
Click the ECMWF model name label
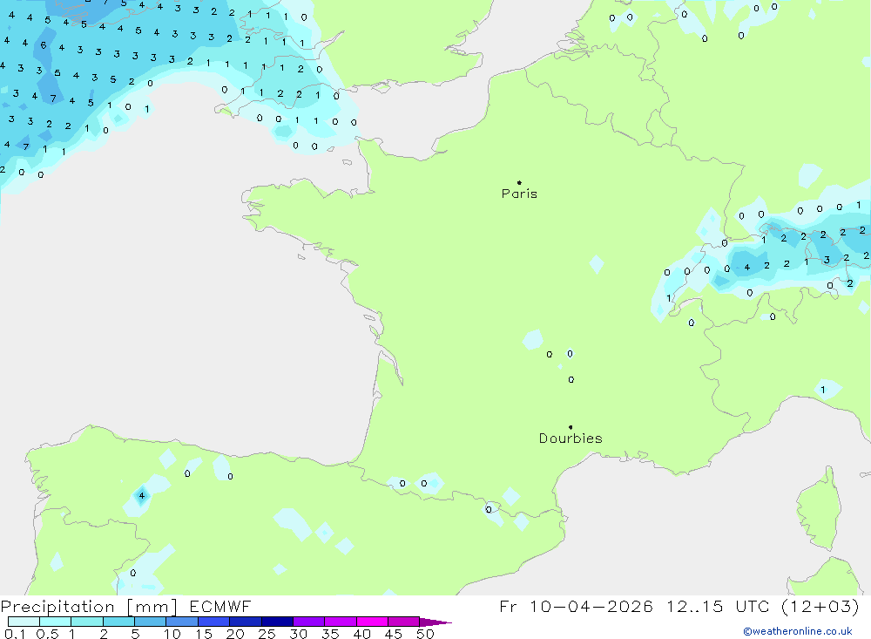click(220, 607)
